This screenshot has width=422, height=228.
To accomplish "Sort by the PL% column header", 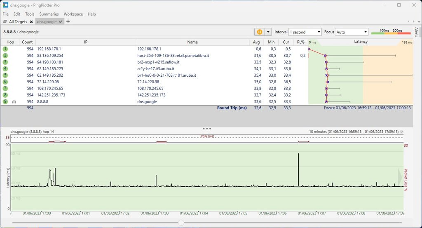I will tap(301, 42).
